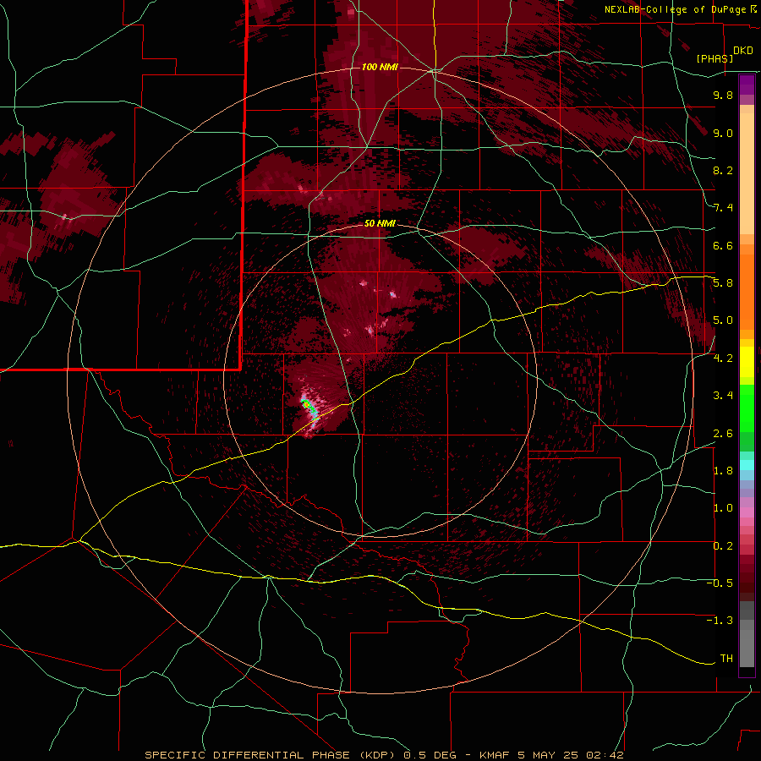Click the 8.2 scale value
The height and width of the screenshot is (761, 761).
(723, 170)
